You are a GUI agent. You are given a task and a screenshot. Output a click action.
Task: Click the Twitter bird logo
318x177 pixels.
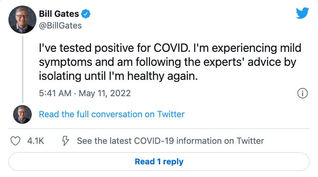coord(303,13)
